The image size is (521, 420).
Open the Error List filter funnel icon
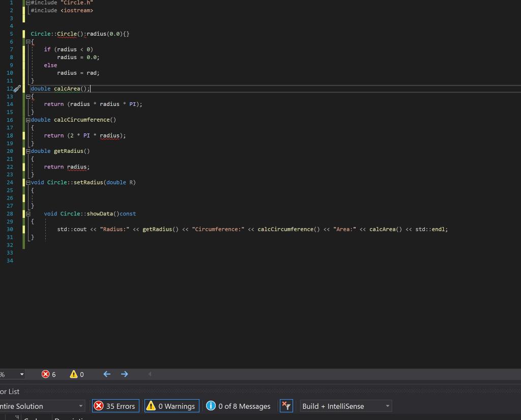click(286, 406)
